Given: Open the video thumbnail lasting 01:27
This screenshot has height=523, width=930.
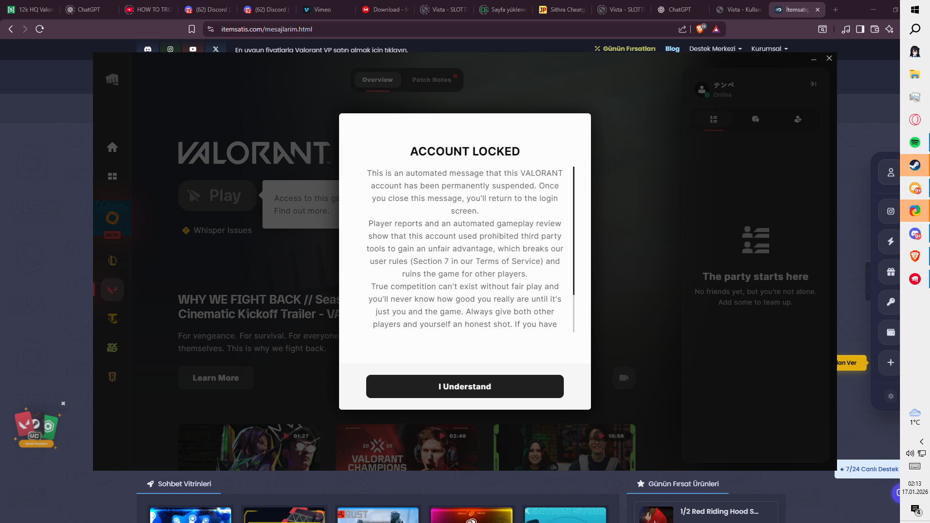Looking at the screenshot, I should (250, 447).
